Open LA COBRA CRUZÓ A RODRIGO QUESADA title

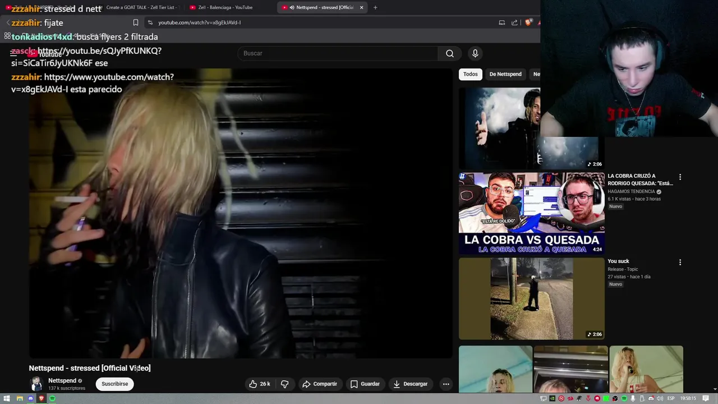[640, 180]
